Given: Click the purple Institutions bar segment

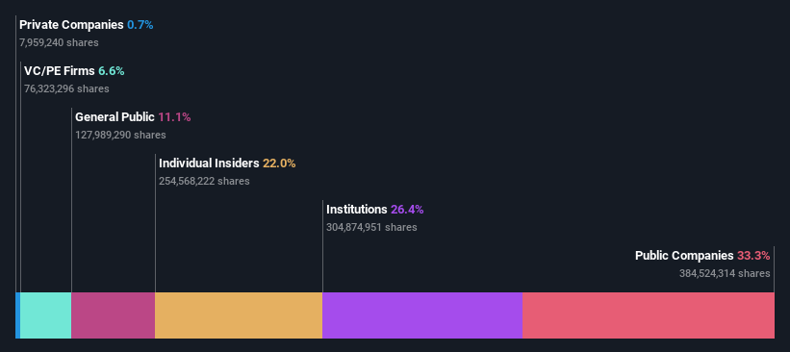Looking at the screenshot, I should point(422,315).
